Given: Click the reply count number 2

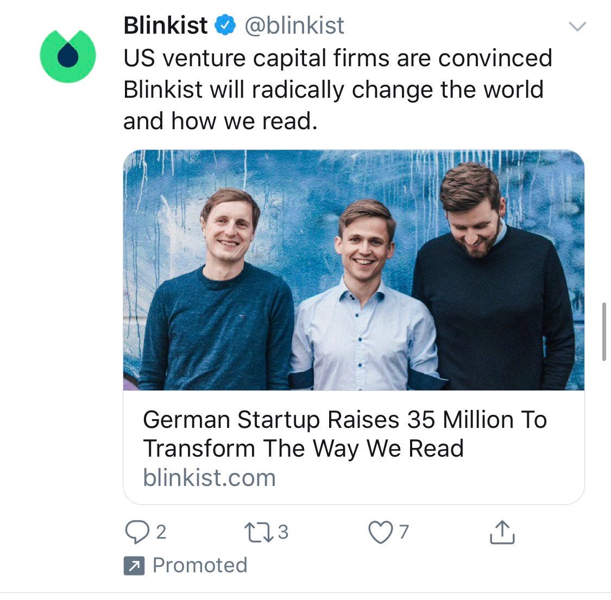Looking at the screenshot, I should (x=161, y=532).
